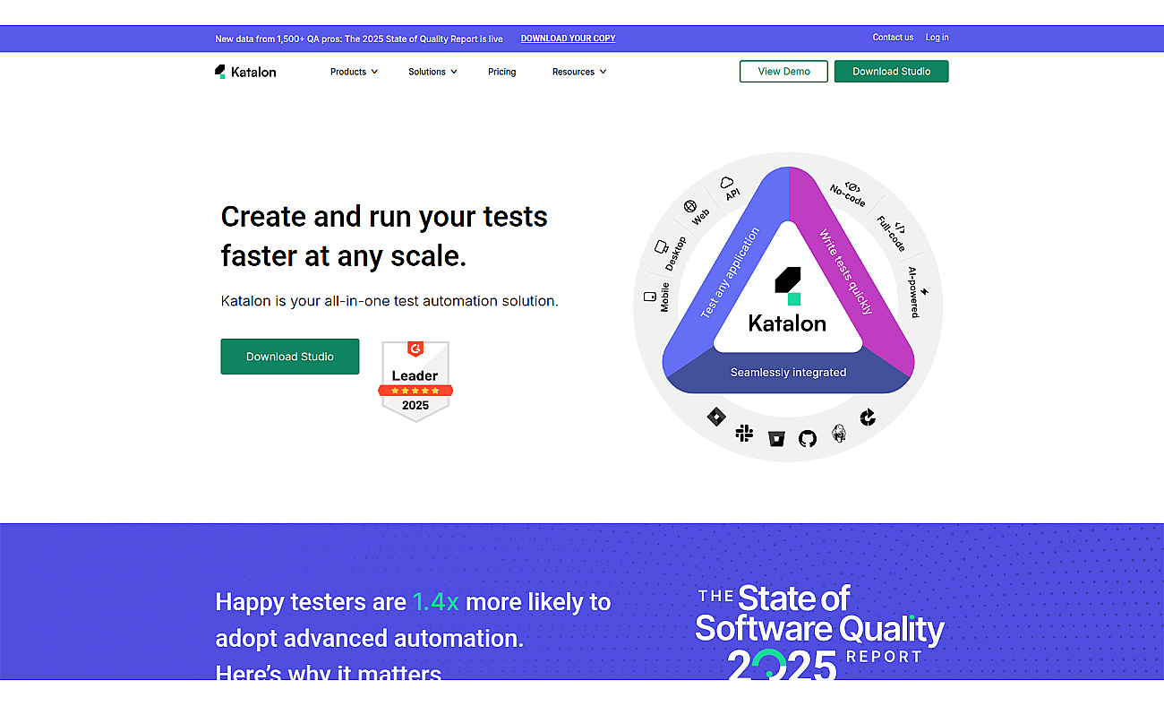Click the G2 Leader 2025 badge
The image size is (1164, 706).
tap(415, 381)
